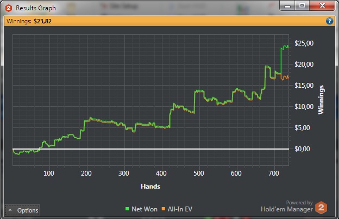
Task: Click the $10,00 y-axis label
Action: [x=304, y=107]
